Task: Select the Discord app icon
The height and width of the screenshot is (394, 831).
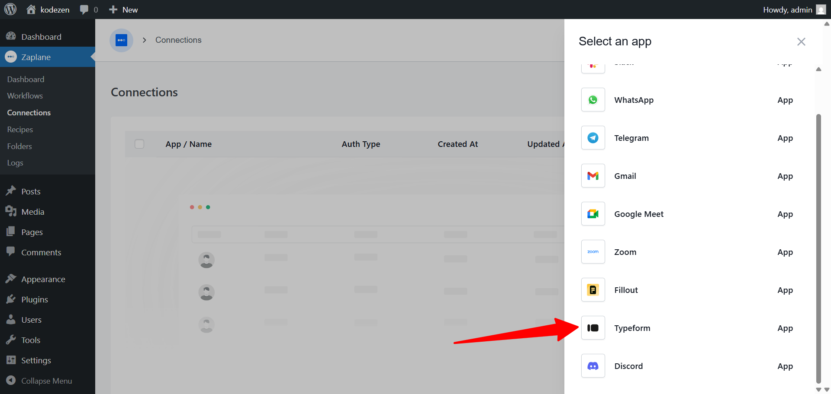Action: coord(593,366)
